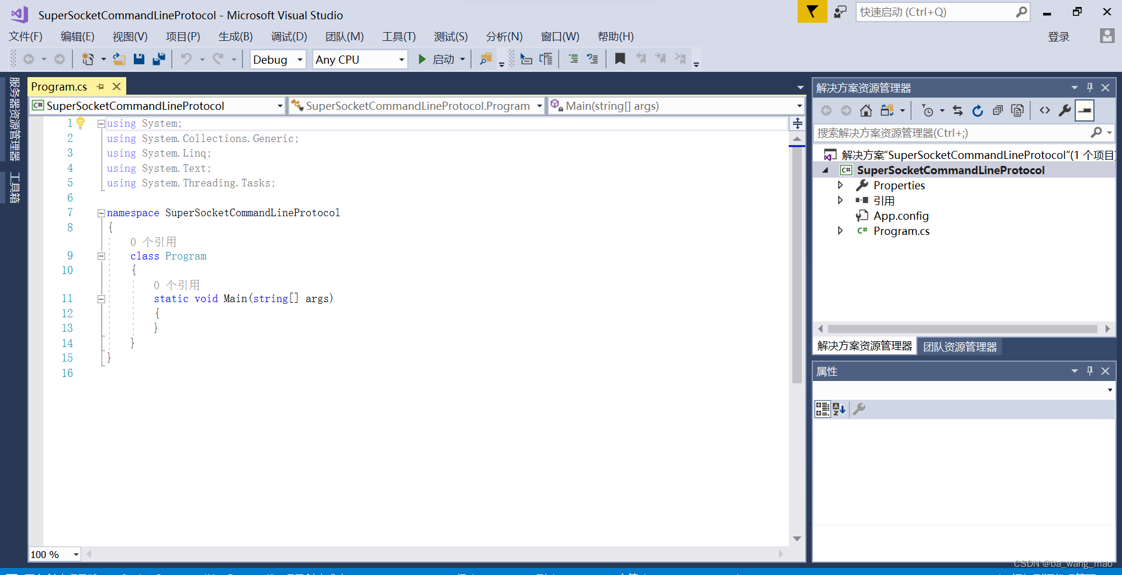Open the Debug configuration dropdown

(x=278, y=60)
